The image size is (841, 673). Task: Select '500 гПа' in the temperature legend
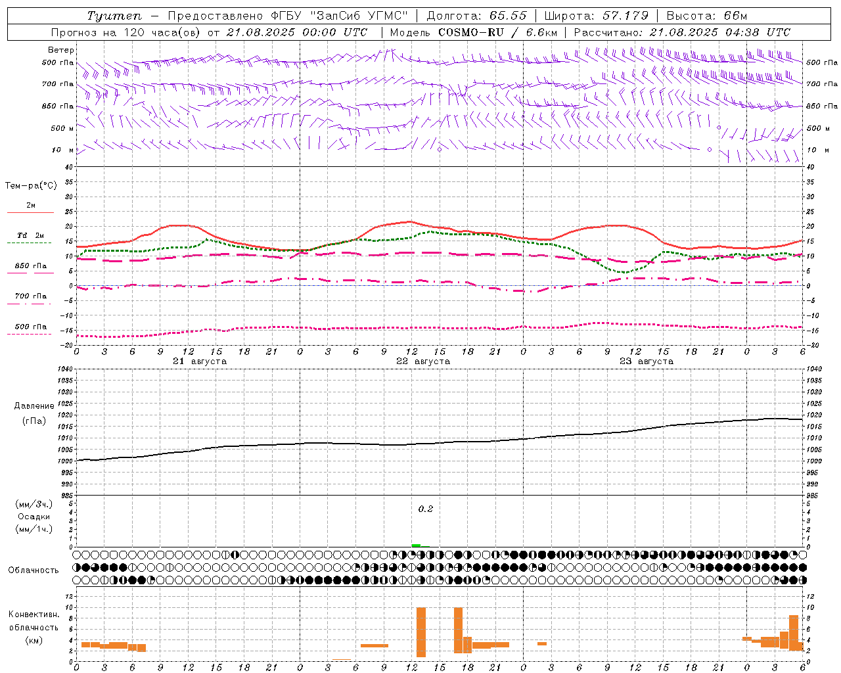(x=31, y=327)
